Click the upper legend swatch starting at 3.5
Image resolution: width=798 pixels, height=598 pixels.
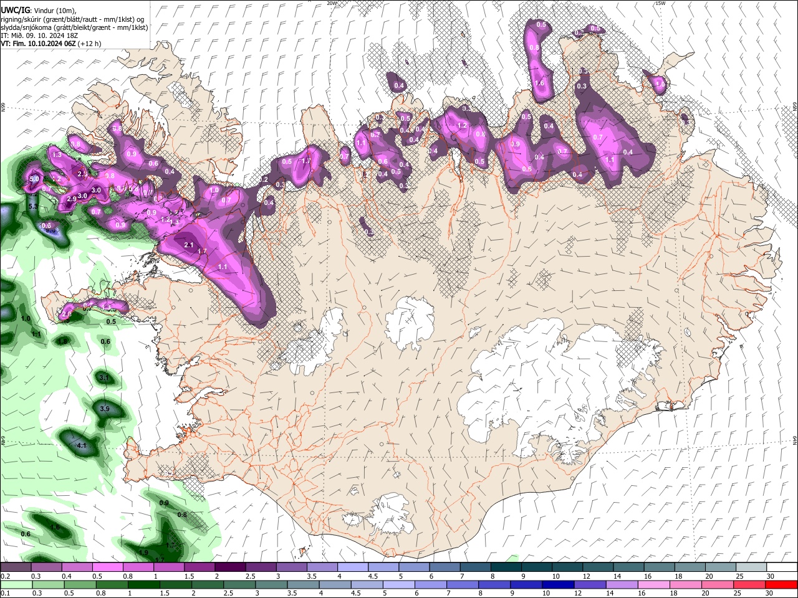click(x=322, y=567)
